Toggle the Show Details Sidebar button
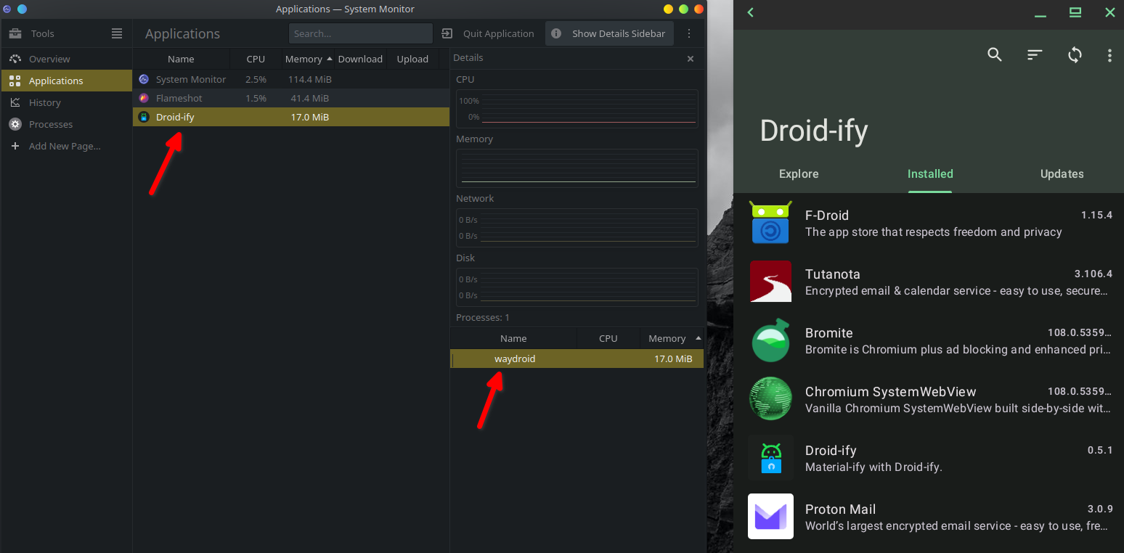Image resolution: width=1124 pixels, height=553 pixels. pos(609,33)
